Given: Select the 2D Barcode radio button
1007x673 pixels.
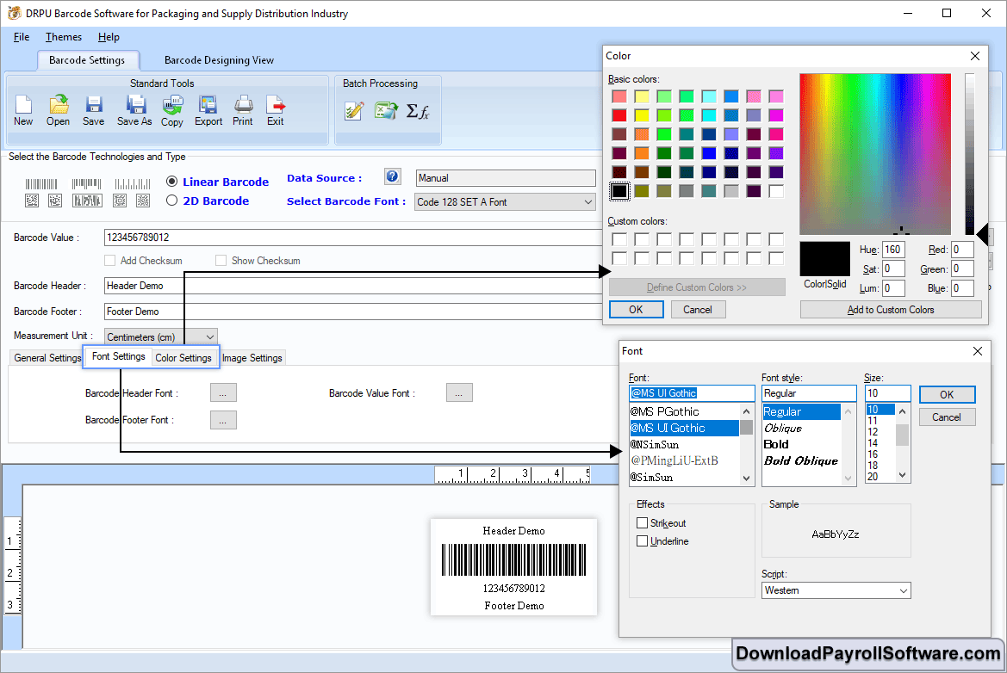Looking at the screenshot, I should (172, 201).
